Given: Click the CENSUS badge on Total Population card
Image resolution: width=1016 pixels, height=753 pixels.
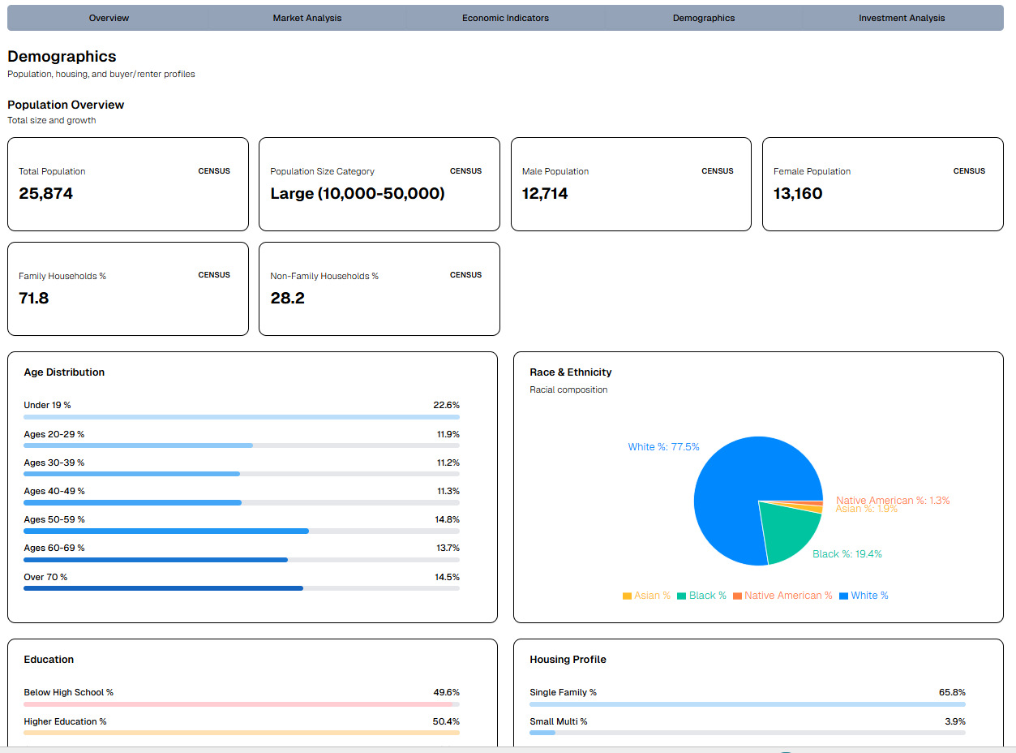Looking at the screenshot, I should coord(213,171).
